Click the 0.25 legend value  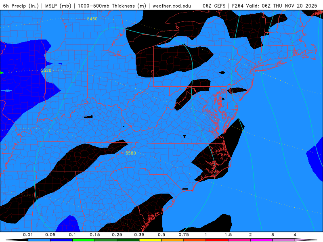(117, 235)
